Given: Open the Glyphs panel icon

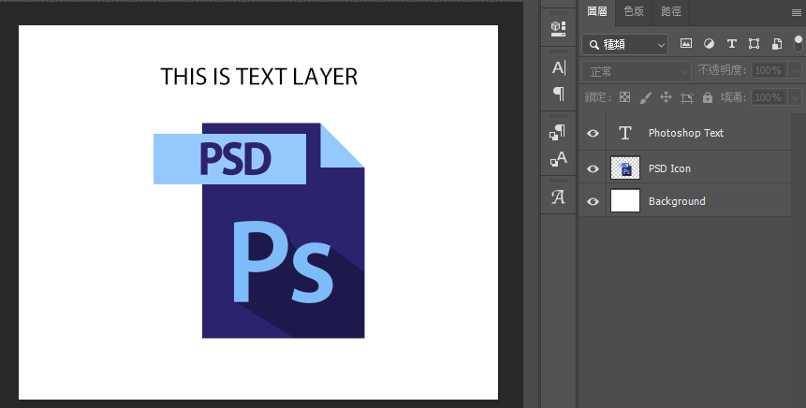Looking at the screenshot, I should [x=558, y=197].
